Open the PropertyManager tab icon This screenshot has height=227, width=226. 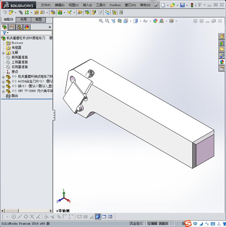click(12, 27)
